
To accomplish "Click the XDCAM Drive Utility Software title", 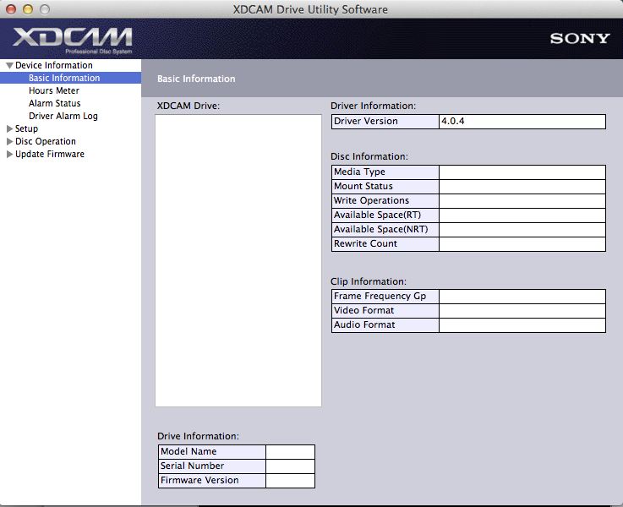I will tap(310, 9).
